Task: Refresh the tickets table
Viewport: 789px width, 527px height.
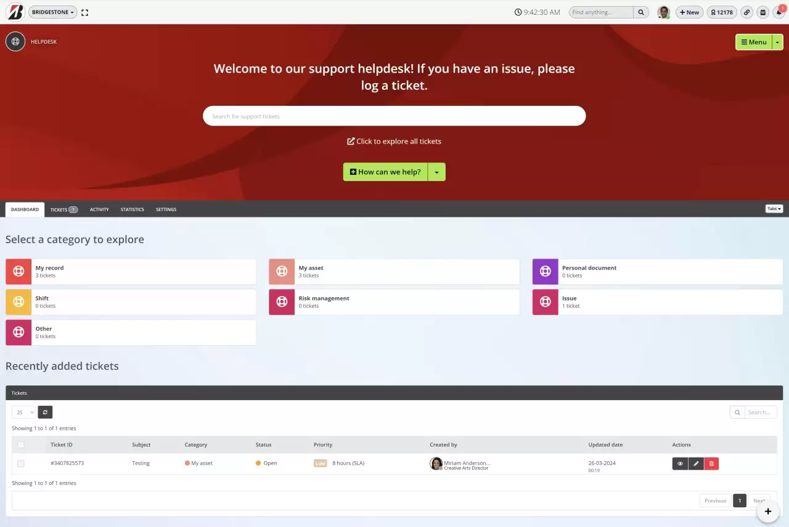Action: (44, 412)
